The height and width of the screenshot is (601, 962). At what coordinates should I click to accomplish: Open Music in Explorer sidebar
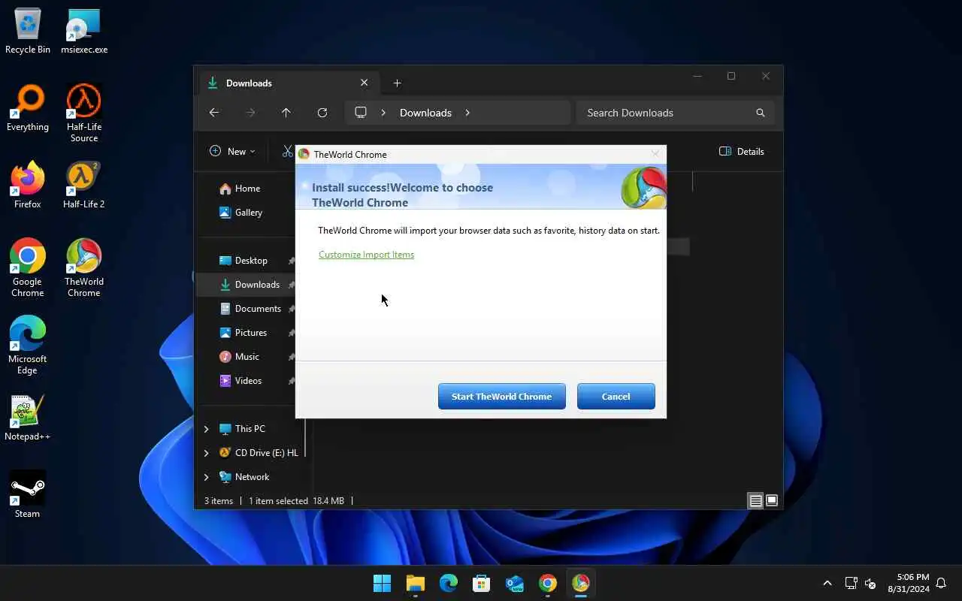pos(247,357)
